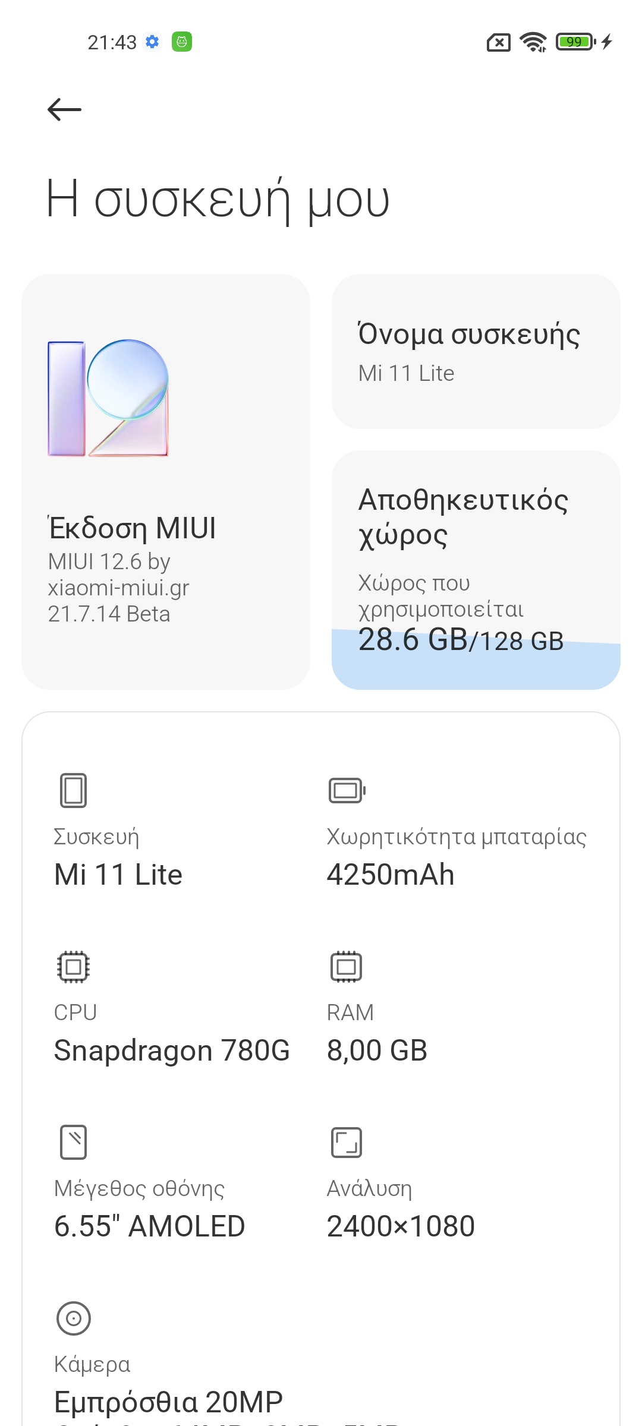Tap the battery indicator in status bar

tap(575, 42)
